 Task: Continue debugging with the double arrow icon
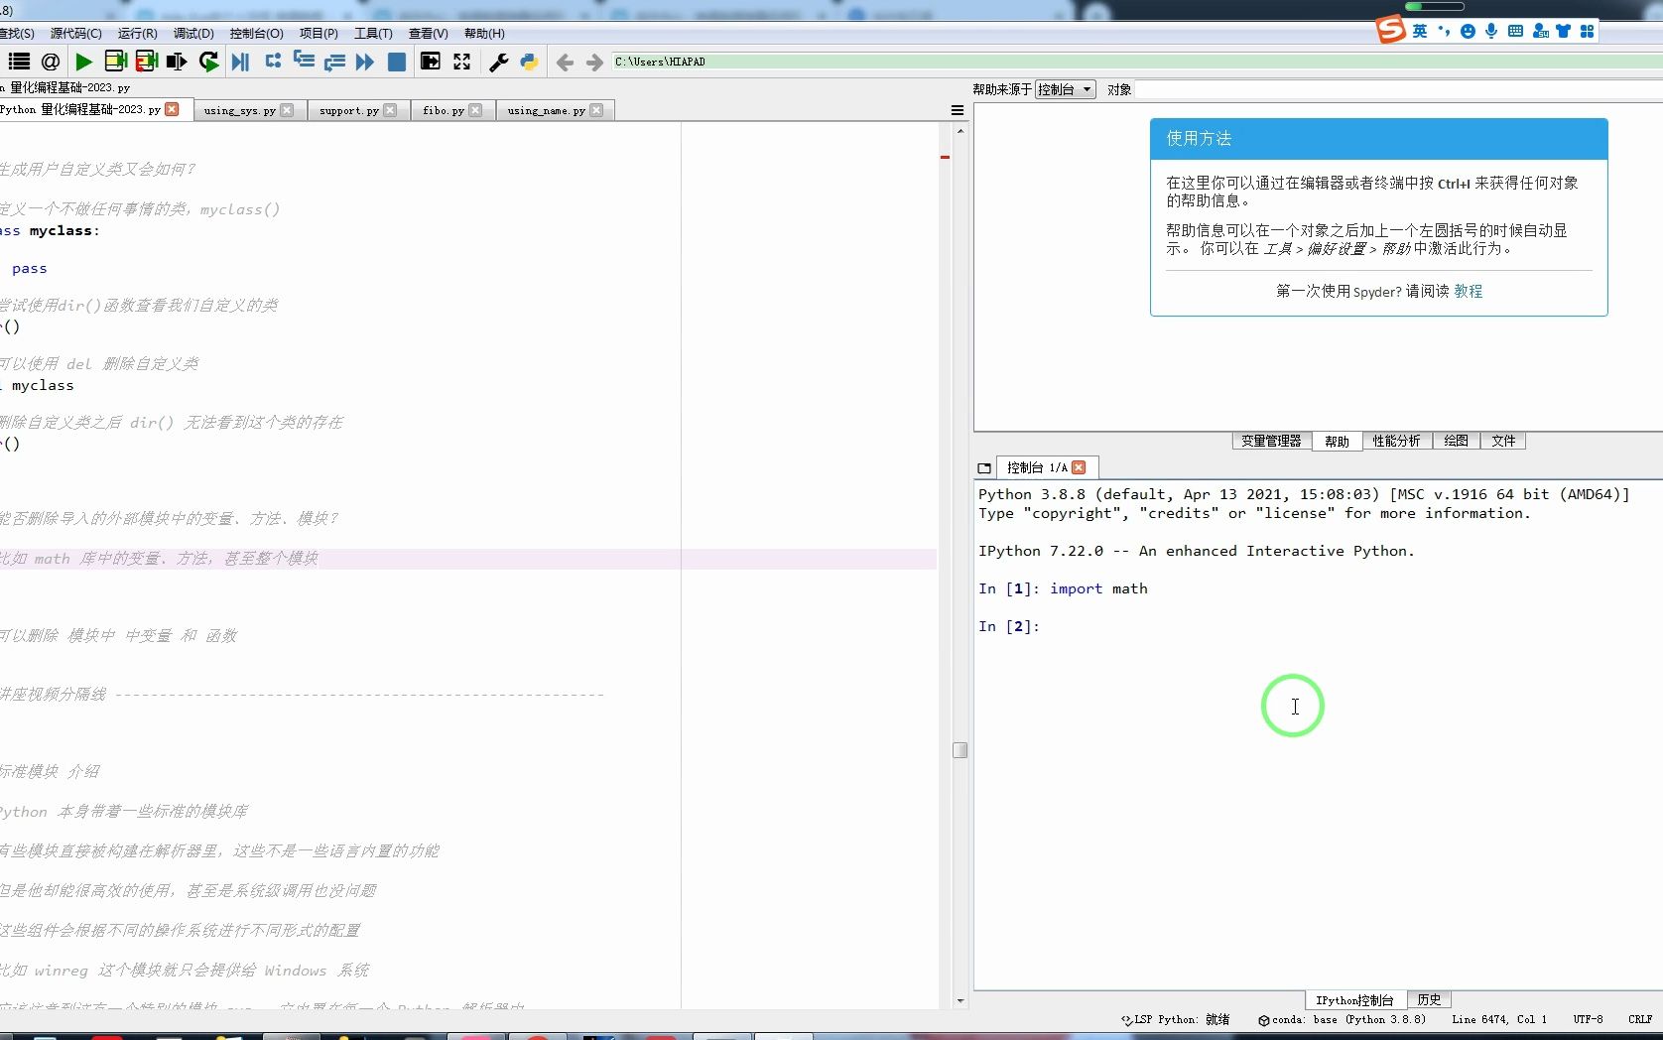tap(365, 62)
